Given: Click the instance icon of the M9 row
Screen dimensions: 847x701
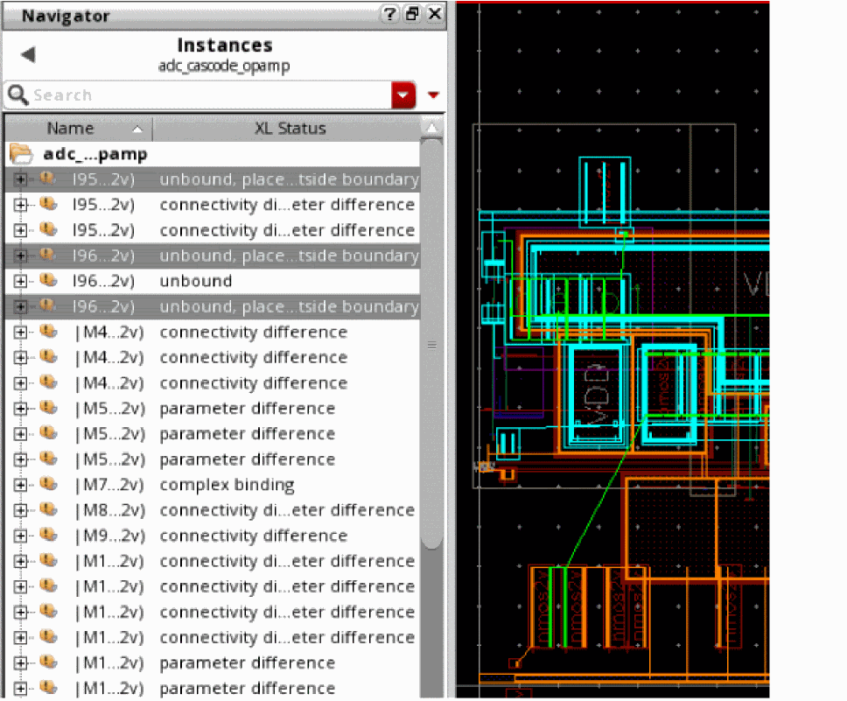Looking at the screenshot, I should (x=48, y=536).
